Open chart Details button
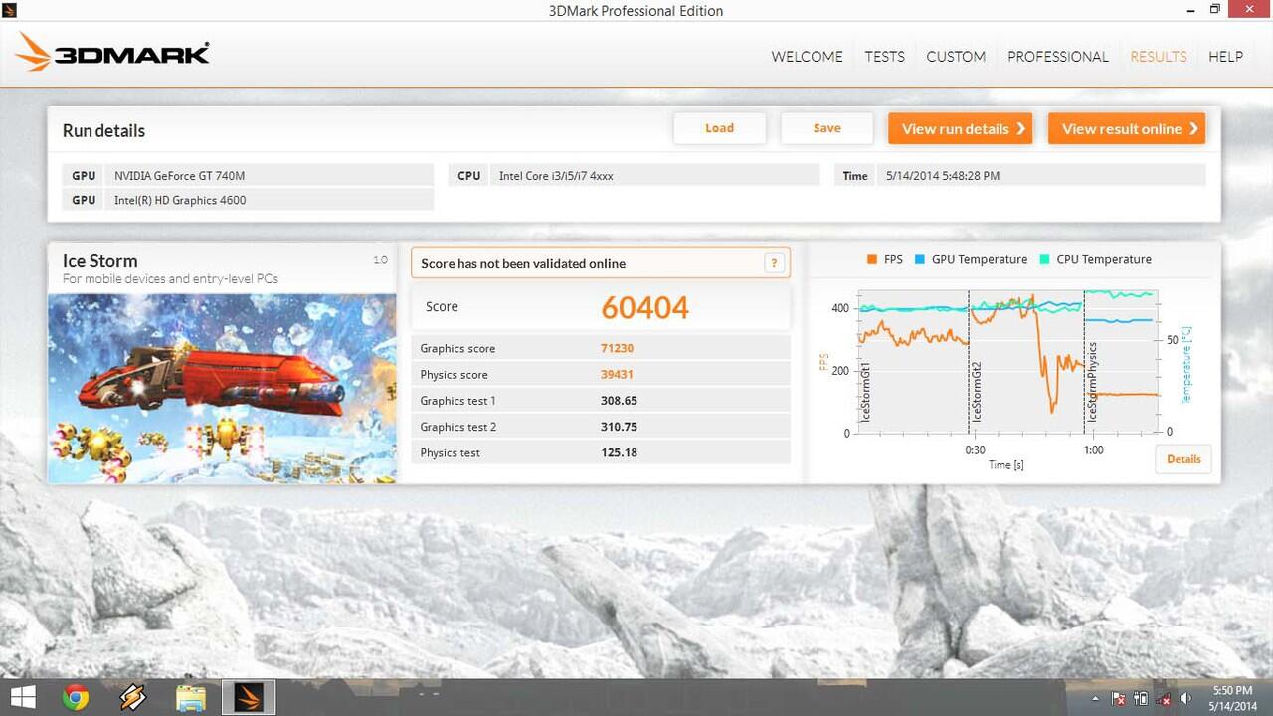The image size is (1273, 716). (x=1183, y=459)
